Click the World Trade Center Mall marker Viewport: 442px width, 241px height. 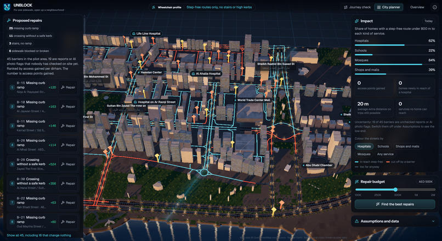pos(252,100)
